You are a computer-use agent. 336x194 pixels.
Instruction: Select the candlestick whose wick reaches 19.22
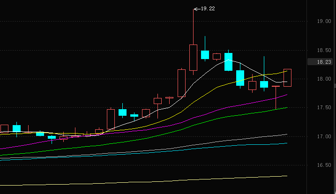(193, 58)
